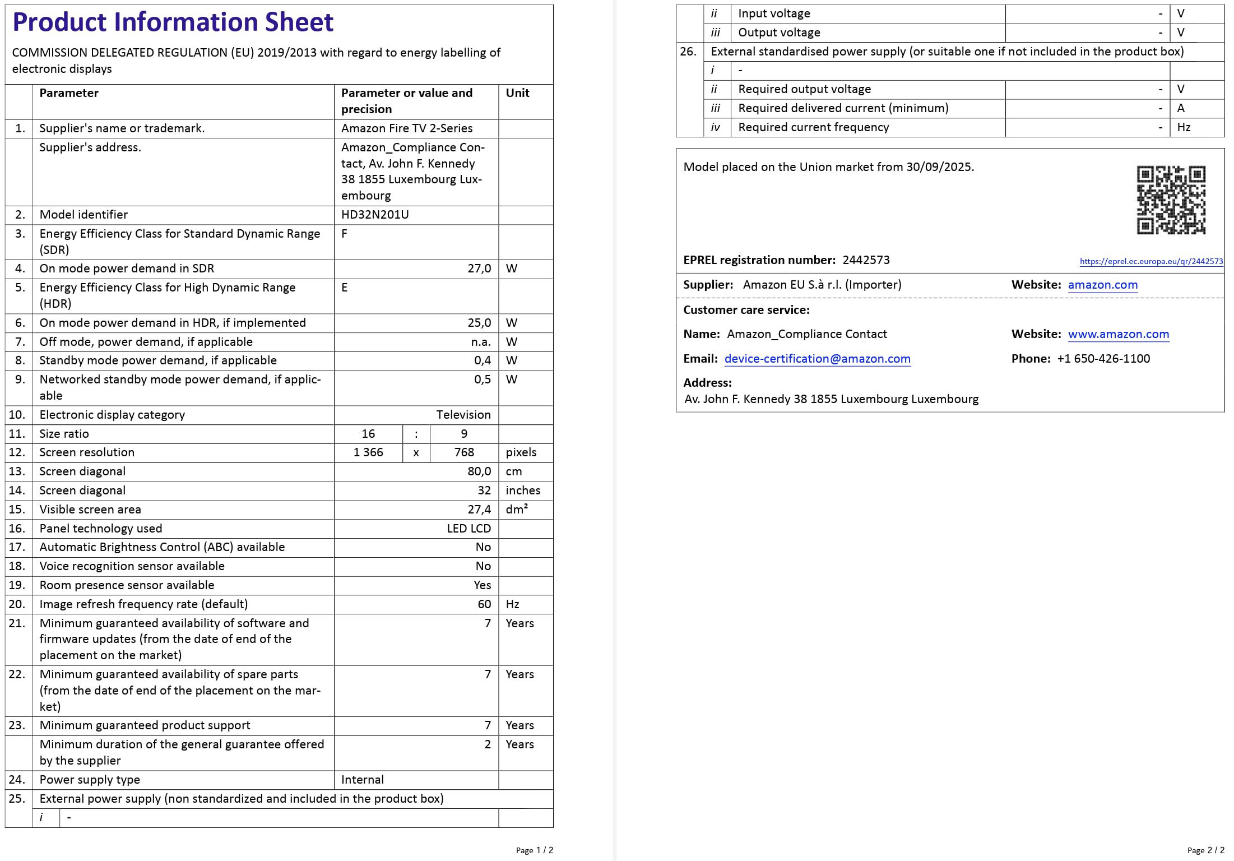The image size is (1234, 861).
Task: Open the www.amazon.com customer care link
Action: 1118,334
